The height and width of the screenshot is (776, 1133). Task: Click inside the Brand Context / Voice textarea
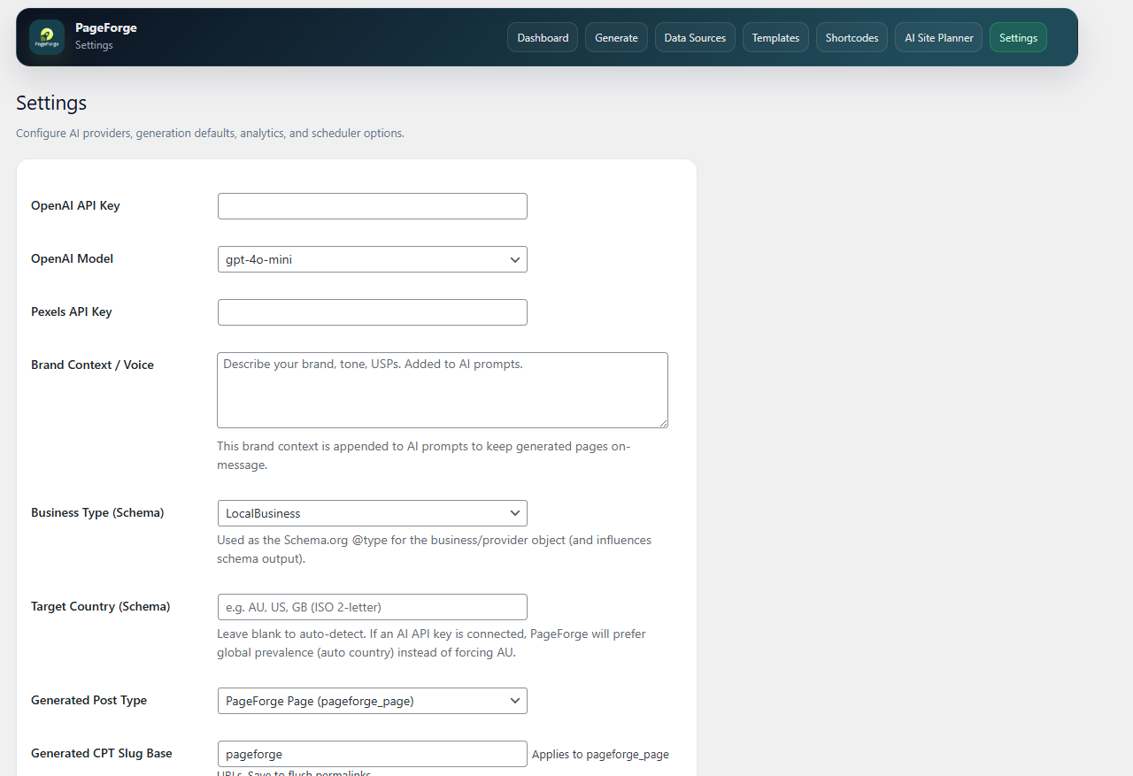(x=443, y=389)
